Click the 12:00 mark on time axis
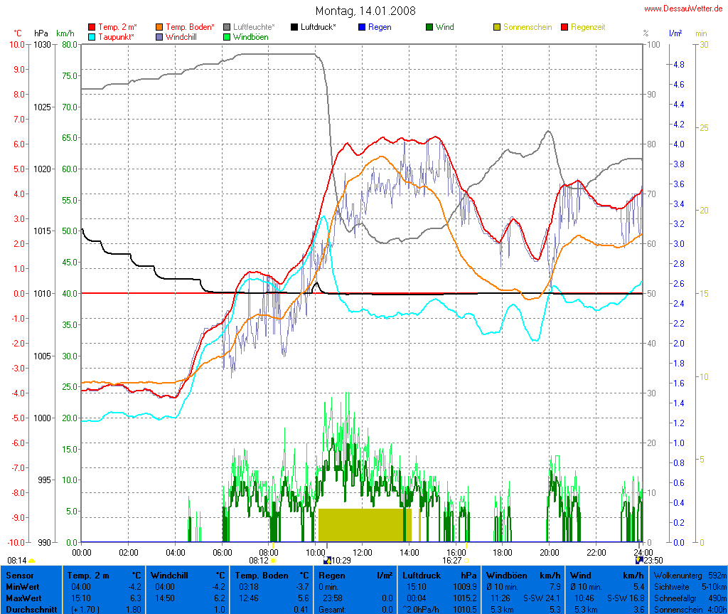728x614 pixels. (x=363, y=552)
